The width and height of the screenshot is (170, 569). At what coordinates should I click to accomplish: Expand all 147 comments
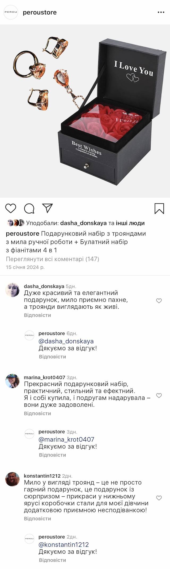(52, 259)
